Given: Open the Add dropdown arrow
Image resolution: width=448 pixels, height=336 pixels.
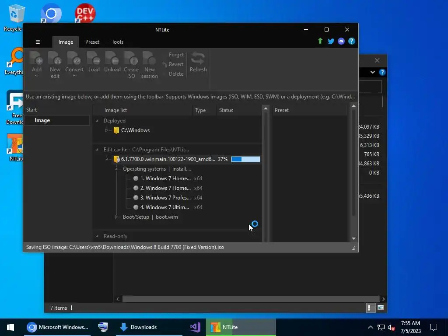Looking at the screenshot, I should point(37,76).
